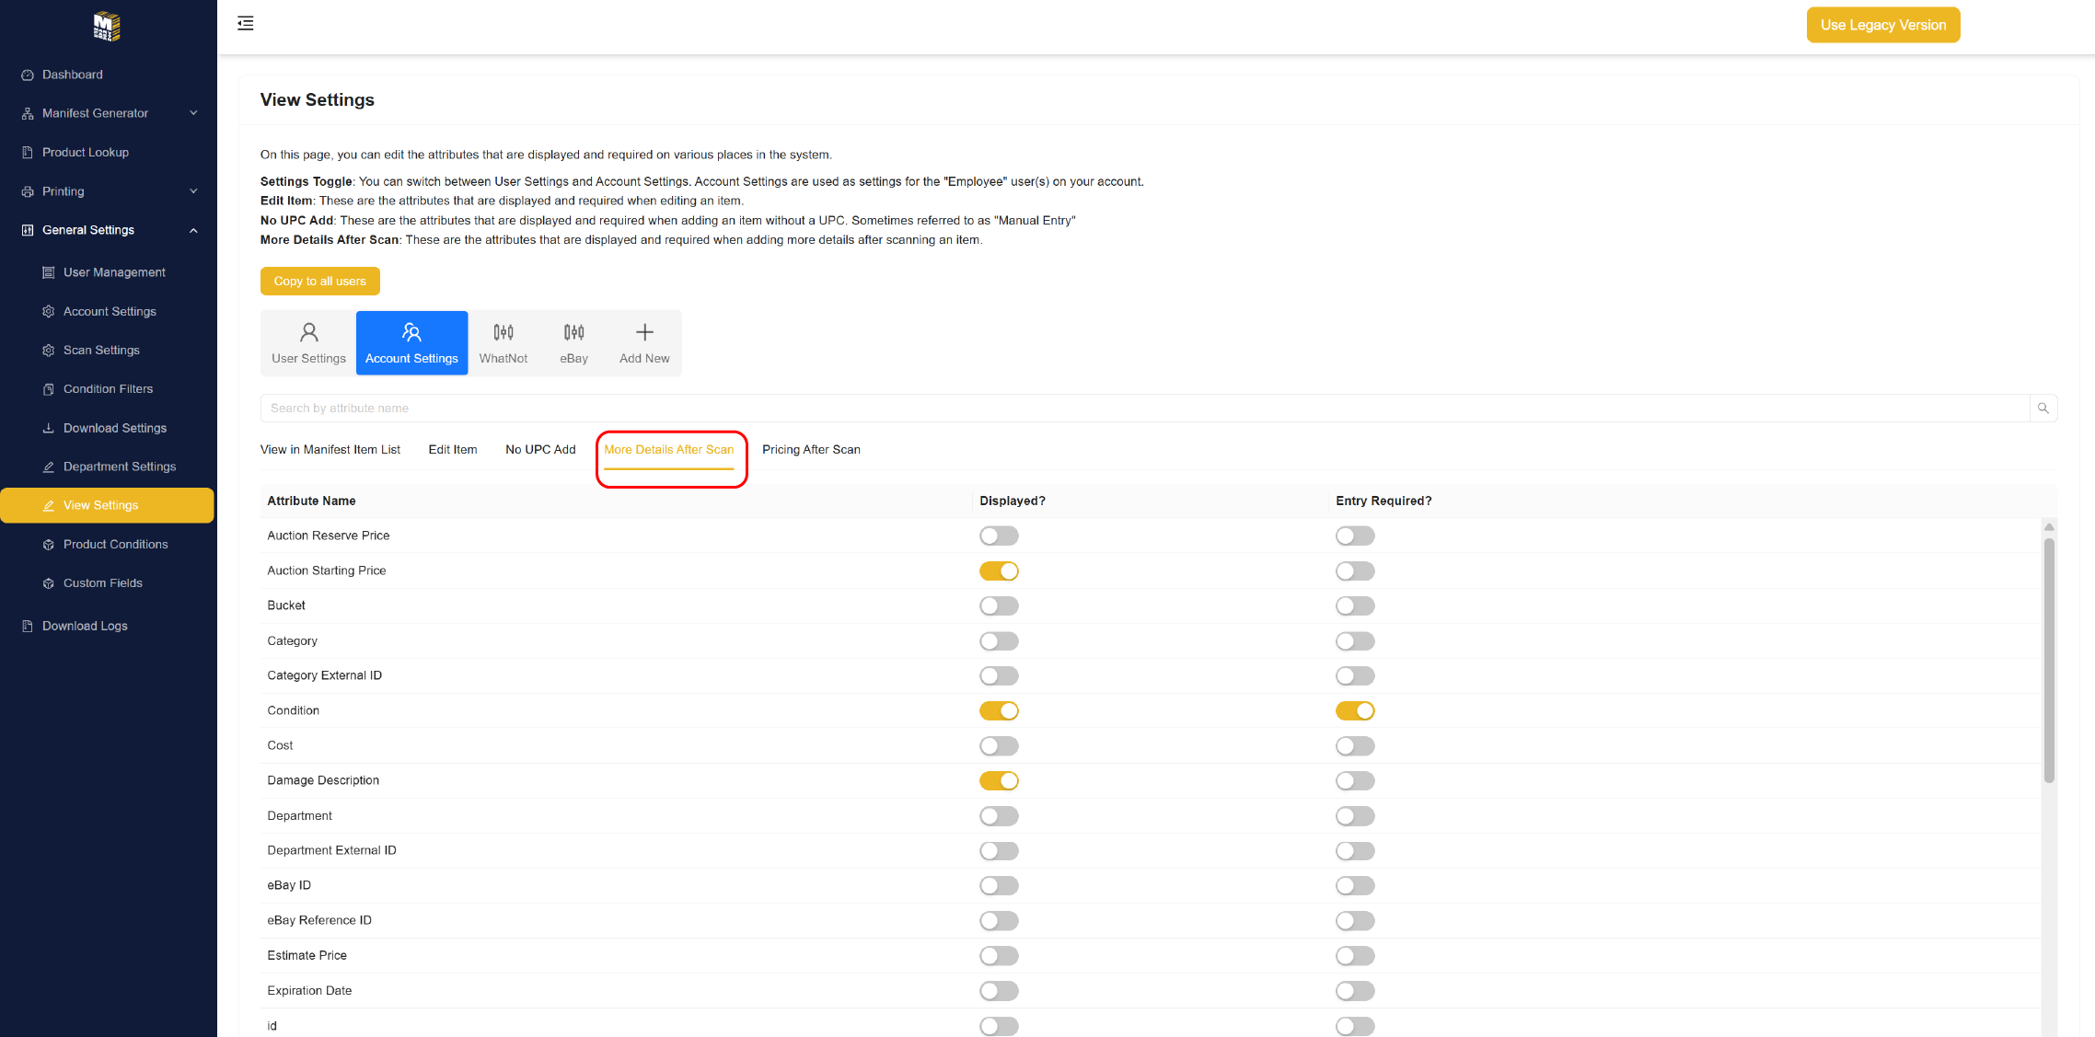Screen dimensions: 2095x1037
Task: Focus the Search by attribute name field
Action: [1141, 409]
